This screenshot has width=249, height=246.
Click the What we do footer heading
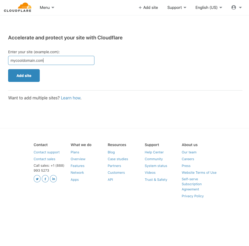81,145
